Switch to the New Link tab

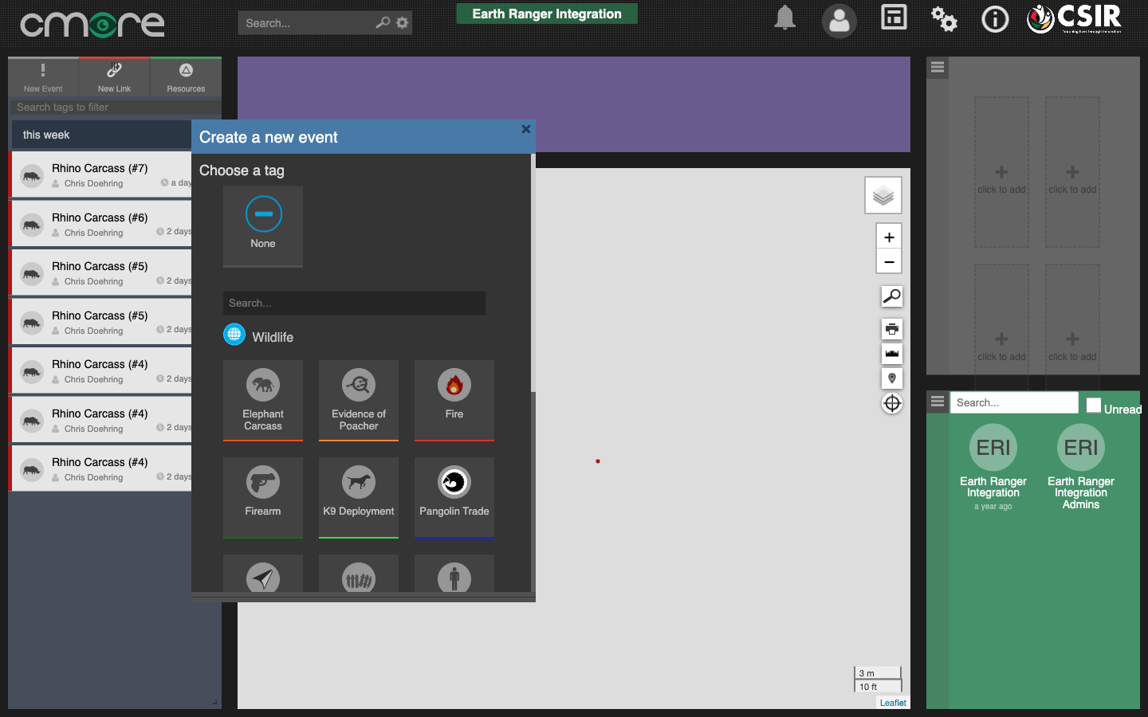114,77
